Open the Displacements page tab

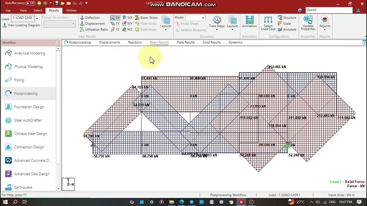[x=110, y=42]
